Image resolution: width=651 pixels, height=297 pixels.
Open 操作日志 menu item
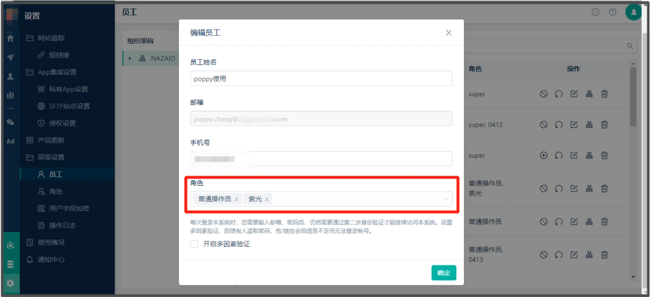coord(62,226)
